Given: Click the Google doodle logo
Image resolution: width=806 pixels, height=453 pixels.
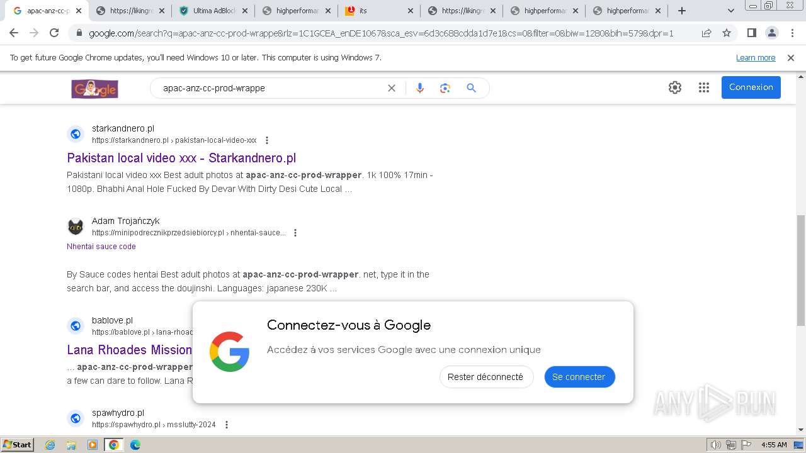Looking at the screenshot, I should (x=95, y=89).
